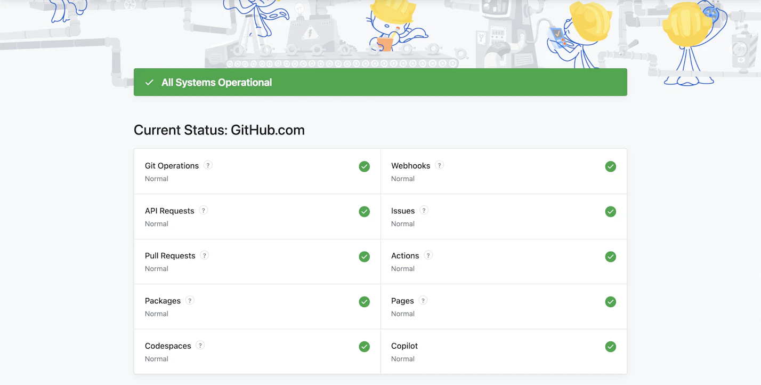Click the Actions label
Viewport: 761px width, 385px height.
[x=405, y=256]
